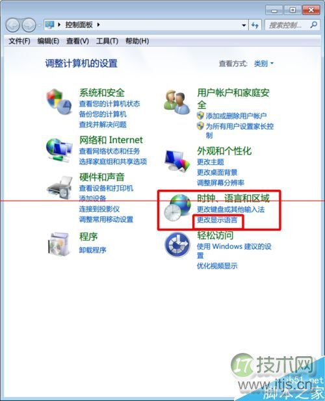325x401 pixels.
Task: Open the 工具(T) menu
Action: pos(107,41)
